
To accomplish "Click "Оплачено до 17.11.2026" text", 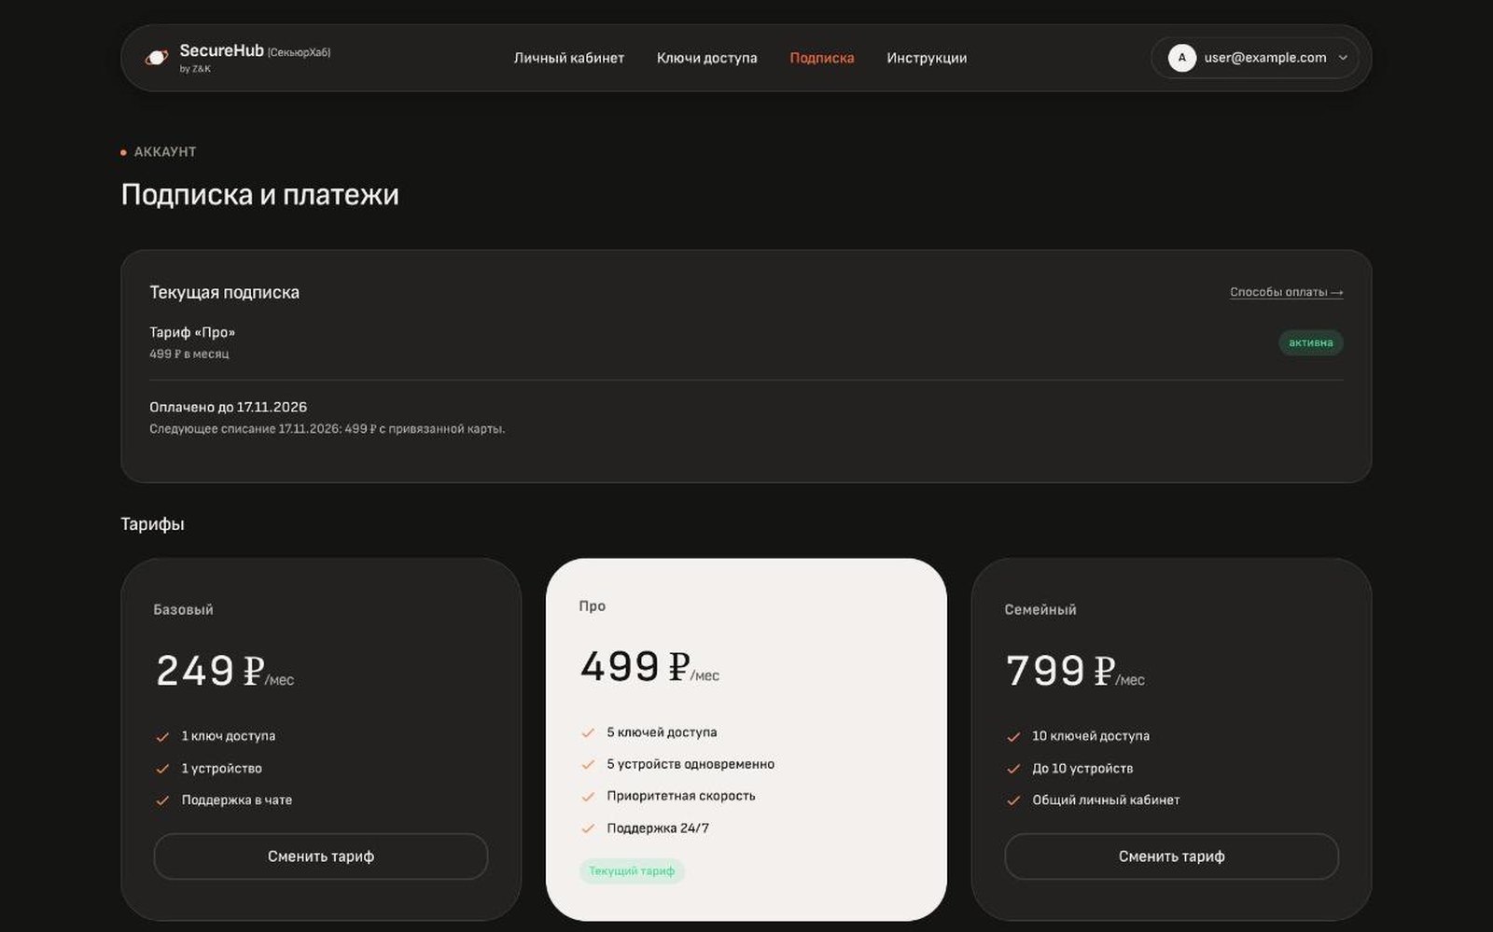I will click(x=228, y=407).
